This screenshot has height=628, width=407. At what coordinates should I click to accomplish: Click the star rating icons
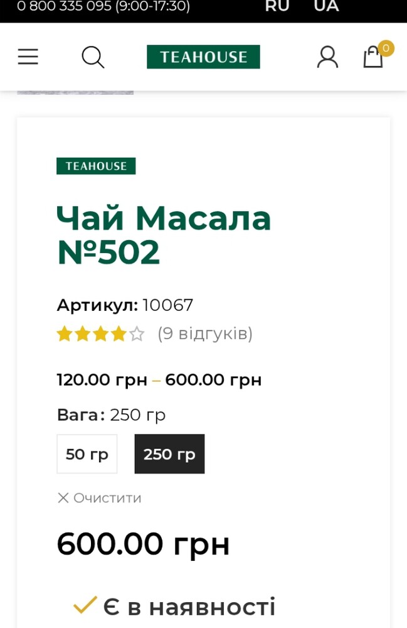100,334
